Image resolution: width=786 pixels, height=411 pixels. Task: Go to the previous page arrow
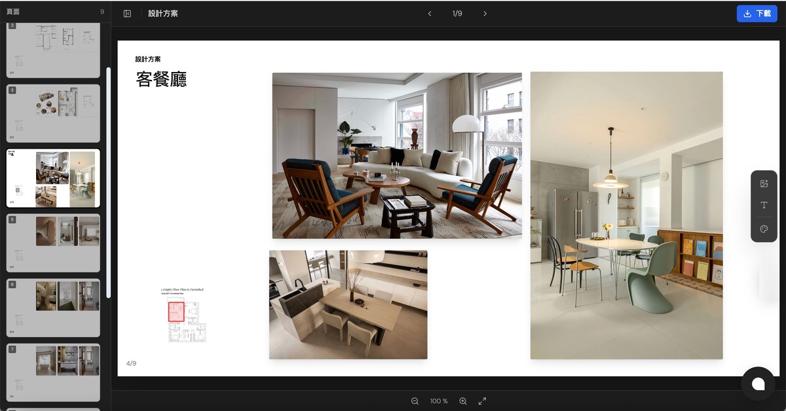coord(430,14)
